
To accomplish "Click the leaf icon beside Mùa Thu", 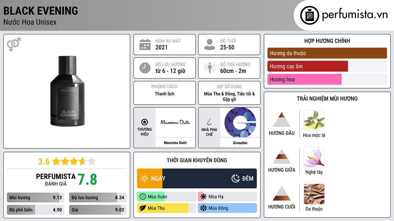I will tap(143, 208).
